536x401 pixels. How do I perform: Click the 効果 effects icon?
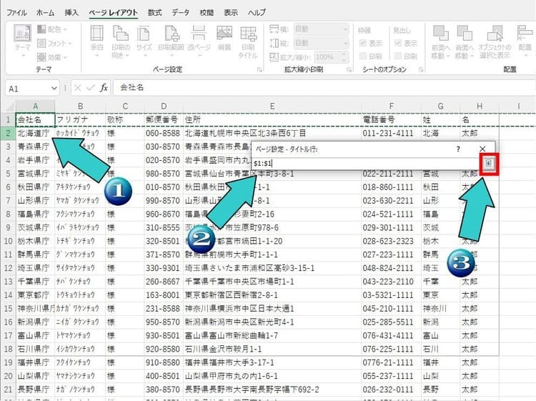(41, 57)
